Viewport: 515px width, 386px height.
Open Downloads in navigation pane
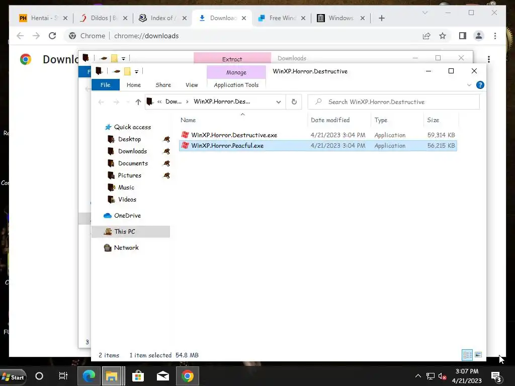(x=132, y=151)
